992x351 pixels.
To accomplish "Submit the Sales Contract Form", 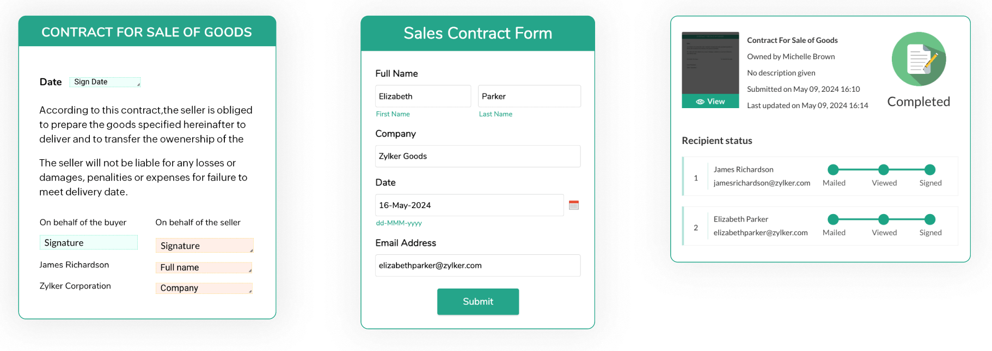I will [477, 302].
